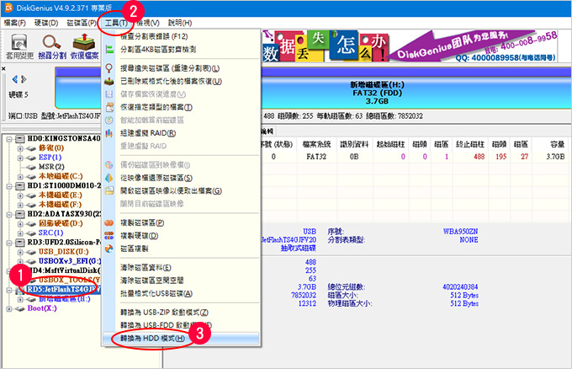
Task: Click the 複製磁碟區 orange discs icon
Action: coord(109,223)
